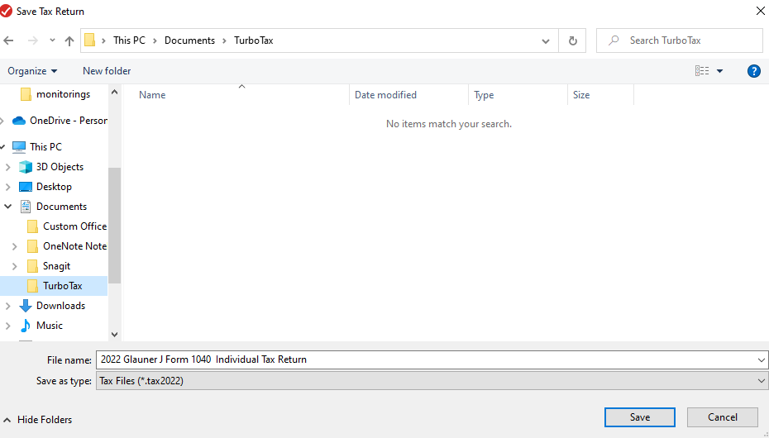Click 'This PC' in the address bar
The width and height of the screenshot is (769, 438).
tap(130, 40)
